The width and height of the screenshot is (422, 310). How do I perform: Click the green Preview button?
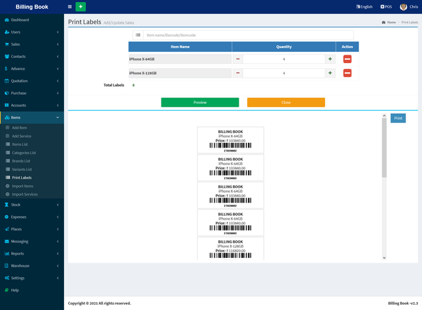200,103
